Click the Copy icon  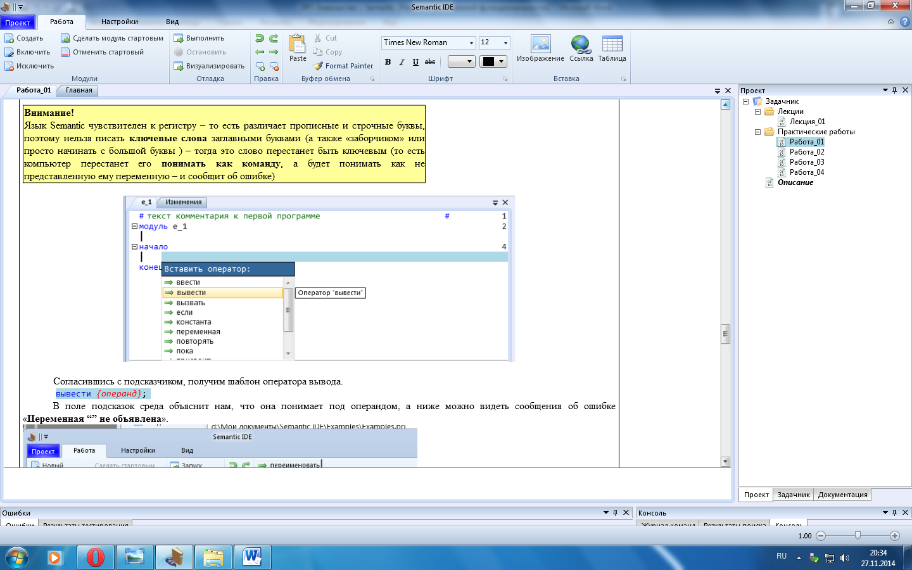coord(318,52)
